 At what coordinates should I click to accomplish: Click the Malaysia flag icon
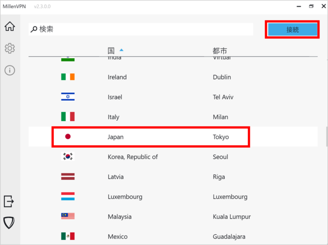click(x=67, y=216)
